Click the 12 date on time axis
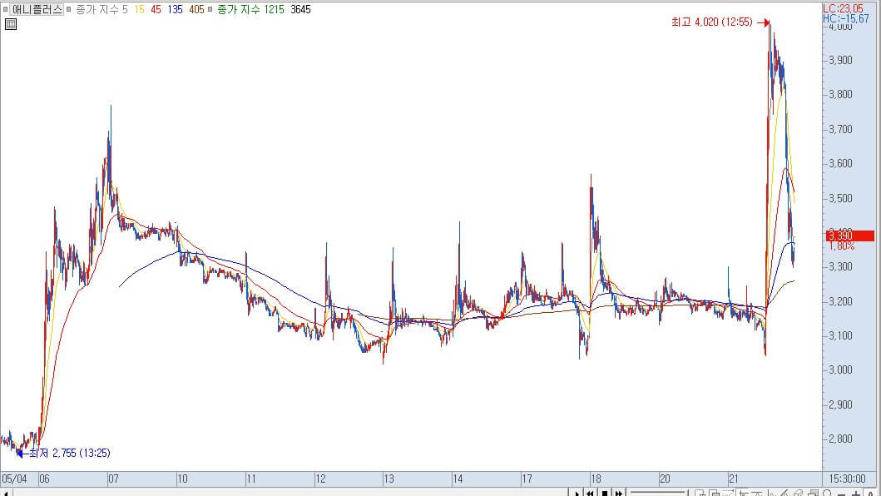 pyautogui.click(x=320, y=479)
